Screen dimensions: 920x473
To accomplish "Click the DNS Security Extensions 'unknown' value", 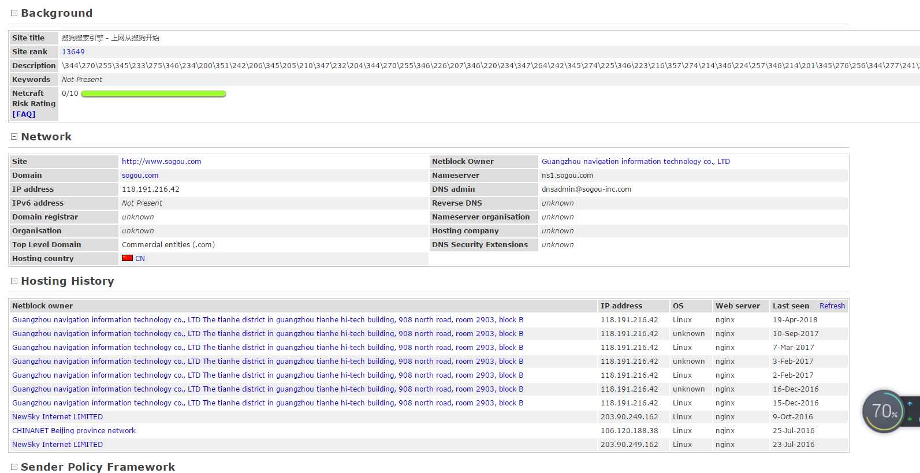I will pyautogui.click(x=558, y=244).
